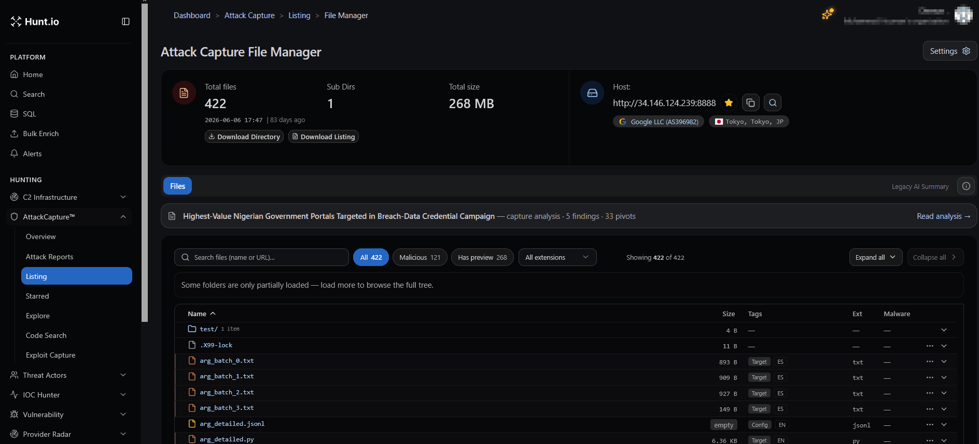Click the Download Listing button
The image size is (979, 444).
click(x=324, y=137)
